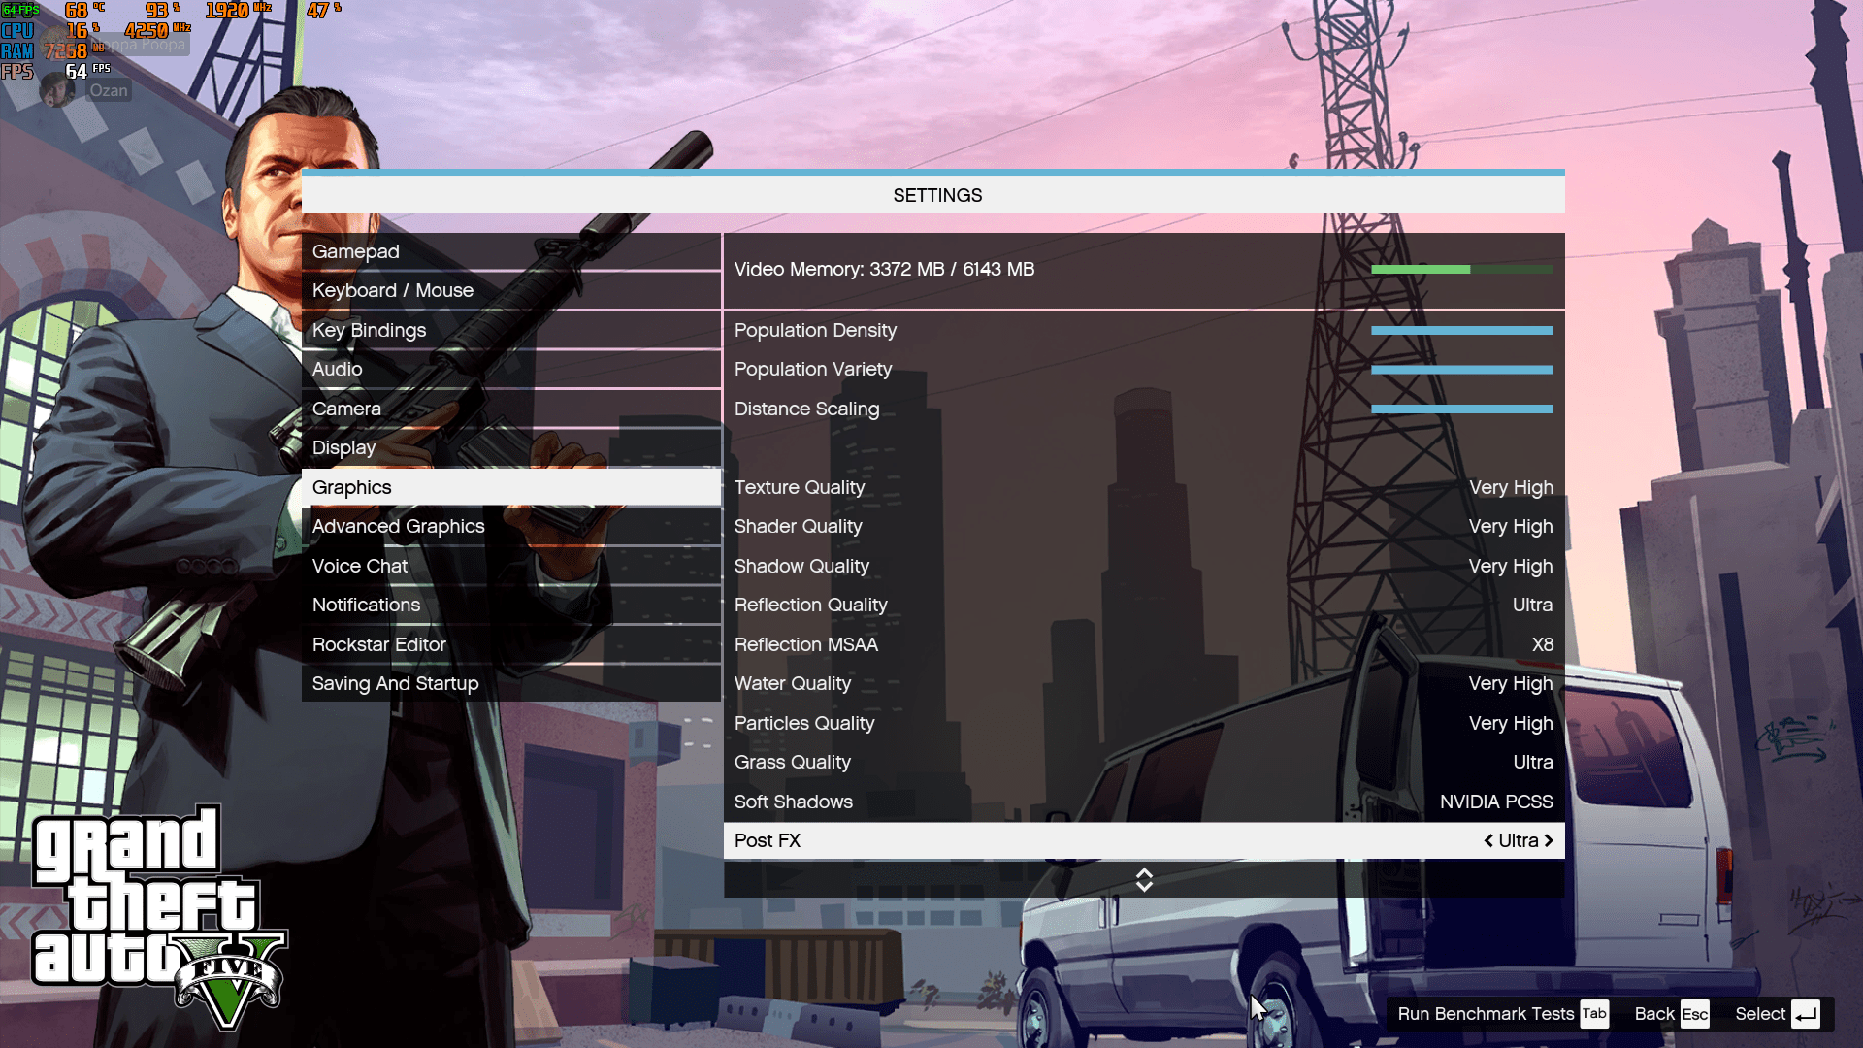Click the Ozan player avatar icon

pos(56,90)
